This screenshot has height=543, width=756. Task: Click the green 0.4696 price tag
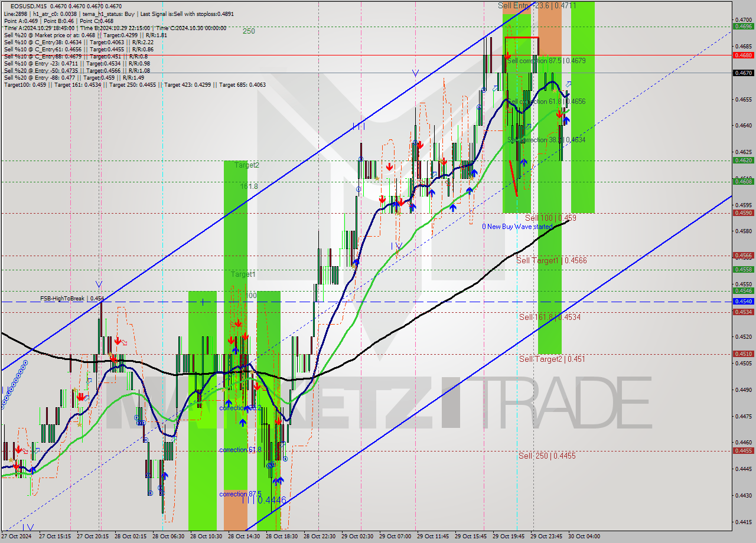tap(743, 26)
